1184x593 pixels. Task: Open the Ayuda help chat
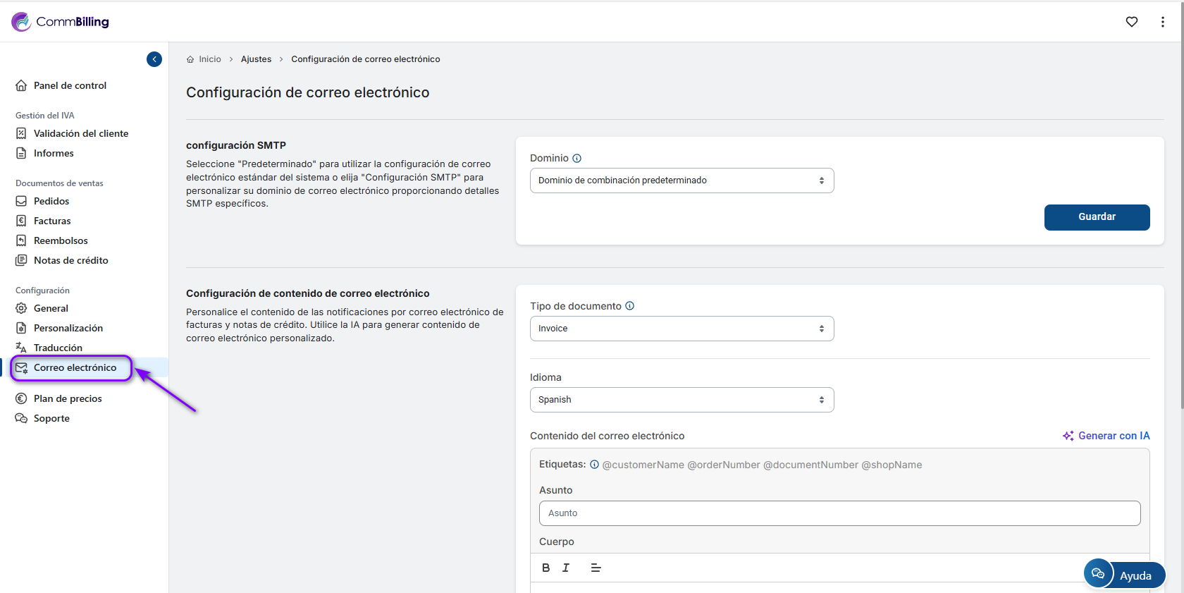[x=1125, y=575]
